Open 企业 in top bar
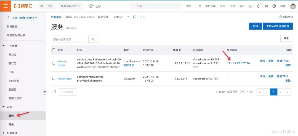 [223, 6]
